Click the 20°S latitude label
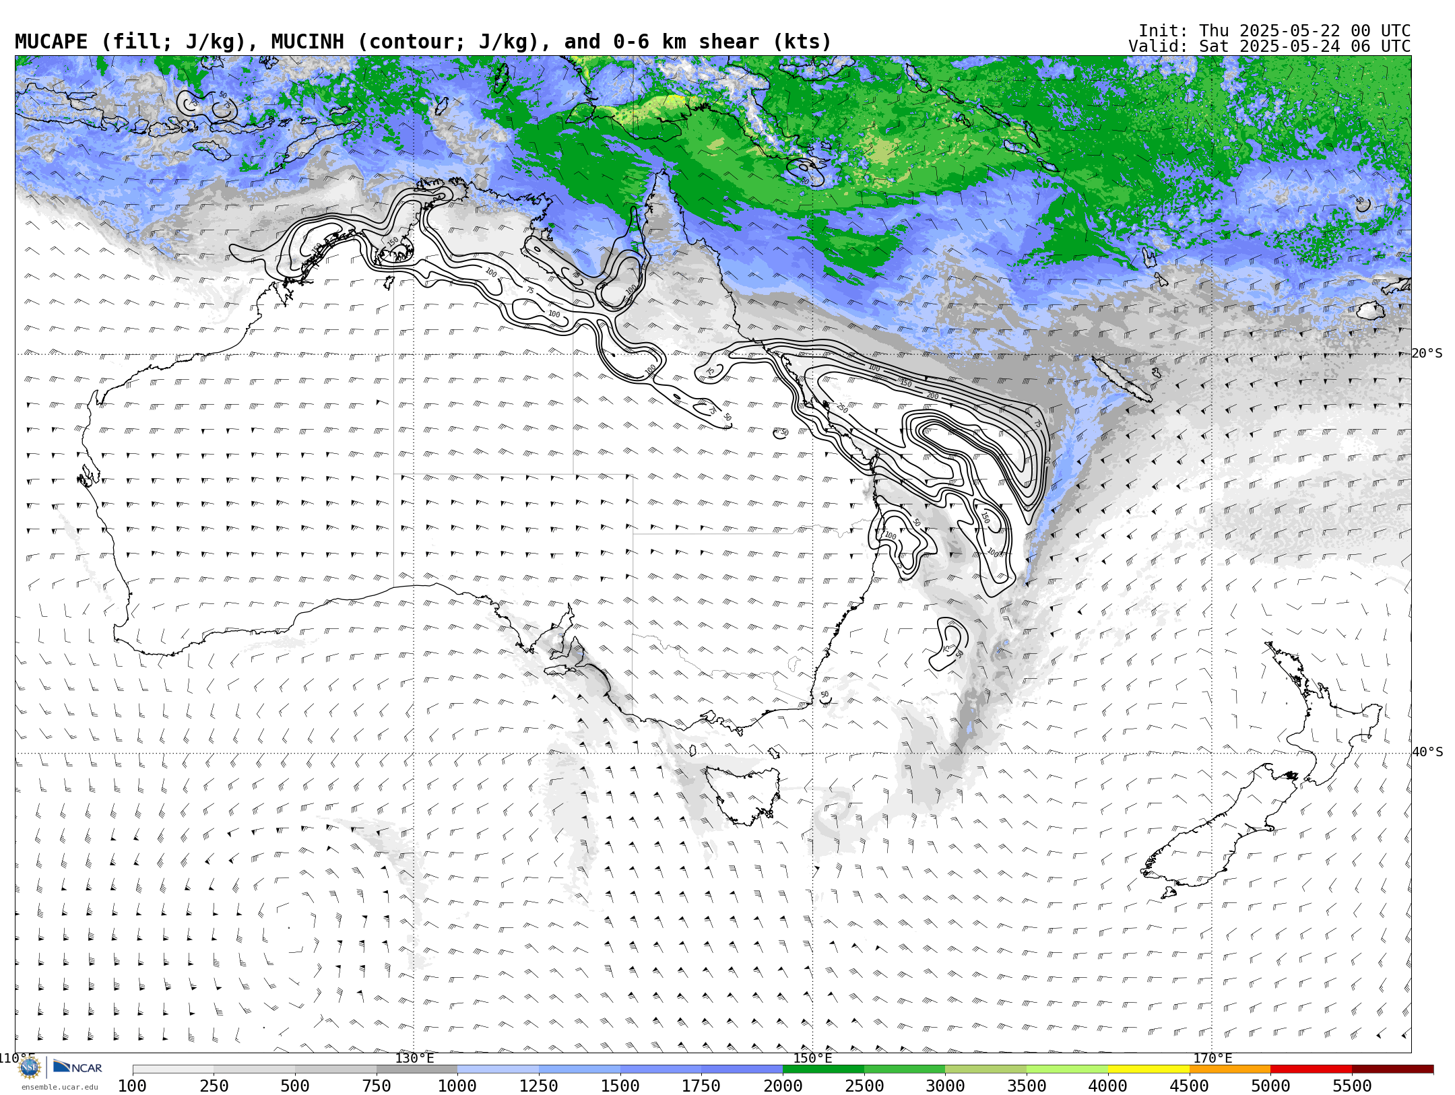This screenshot has height=1095, width=1455. [1427, 354]
